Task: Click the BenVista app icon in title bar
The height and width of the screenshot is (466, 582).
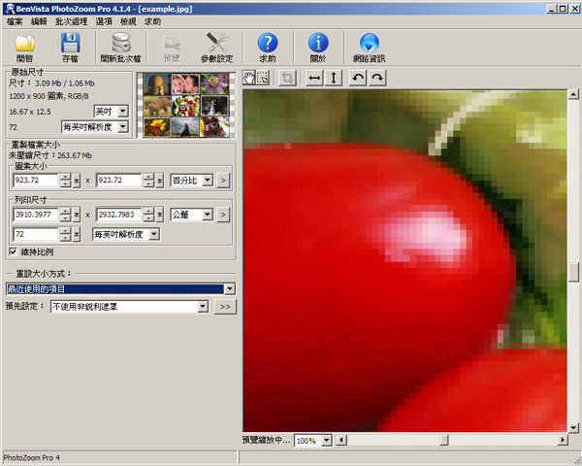Action: coord(10,9)
